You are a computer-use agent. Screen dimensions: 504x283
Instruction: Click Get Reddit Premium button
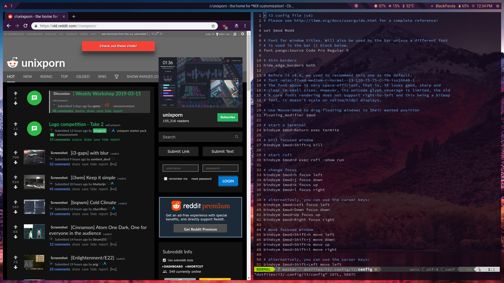pyautogui.click(x=200, y=229)
